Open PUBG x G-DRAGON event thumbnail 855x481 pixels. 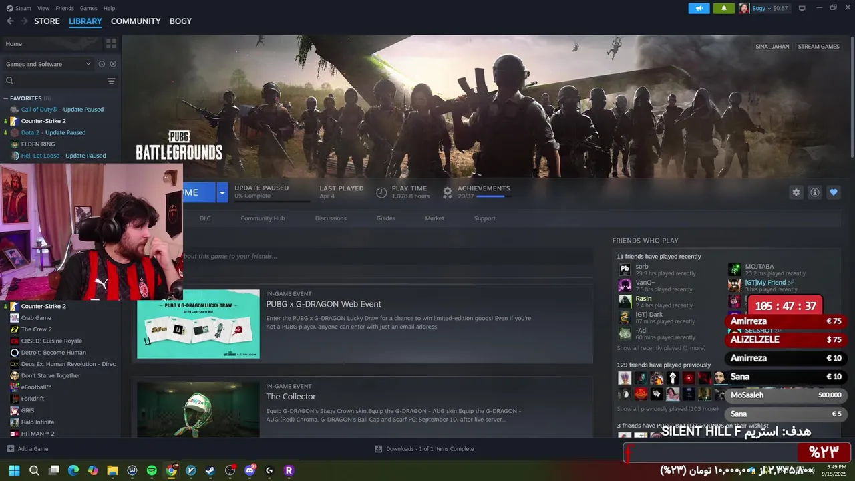coord(198,324)
